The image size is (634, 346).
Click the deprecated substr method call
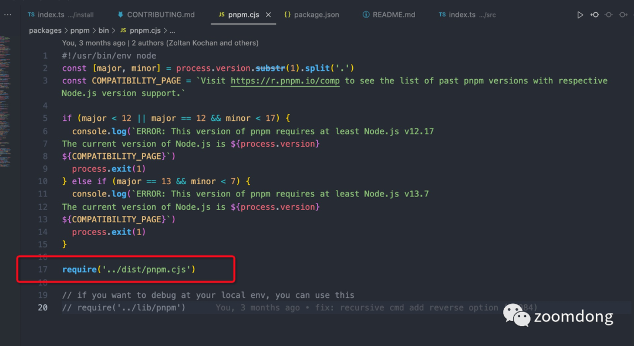(270, 68)
